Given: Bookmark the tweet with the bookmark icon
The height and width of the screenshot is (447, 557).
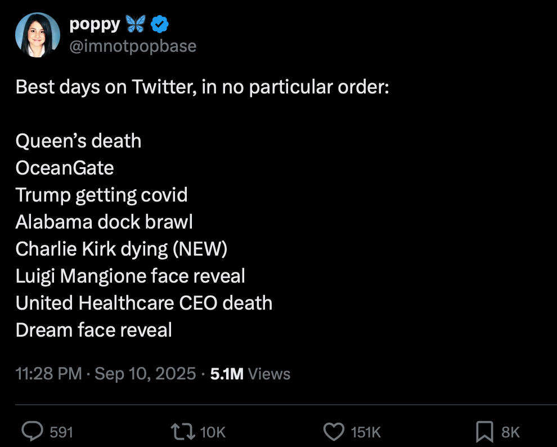Looking at the screenshot, I should [x=484, y=432].
